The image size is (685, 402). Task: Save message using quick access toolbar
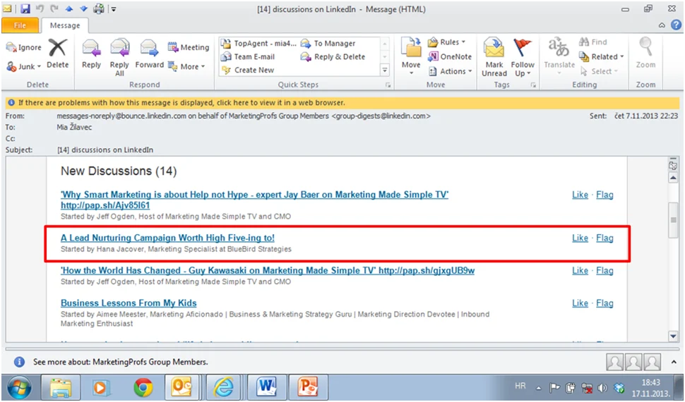pyautogui.click(x=25, y=8)
